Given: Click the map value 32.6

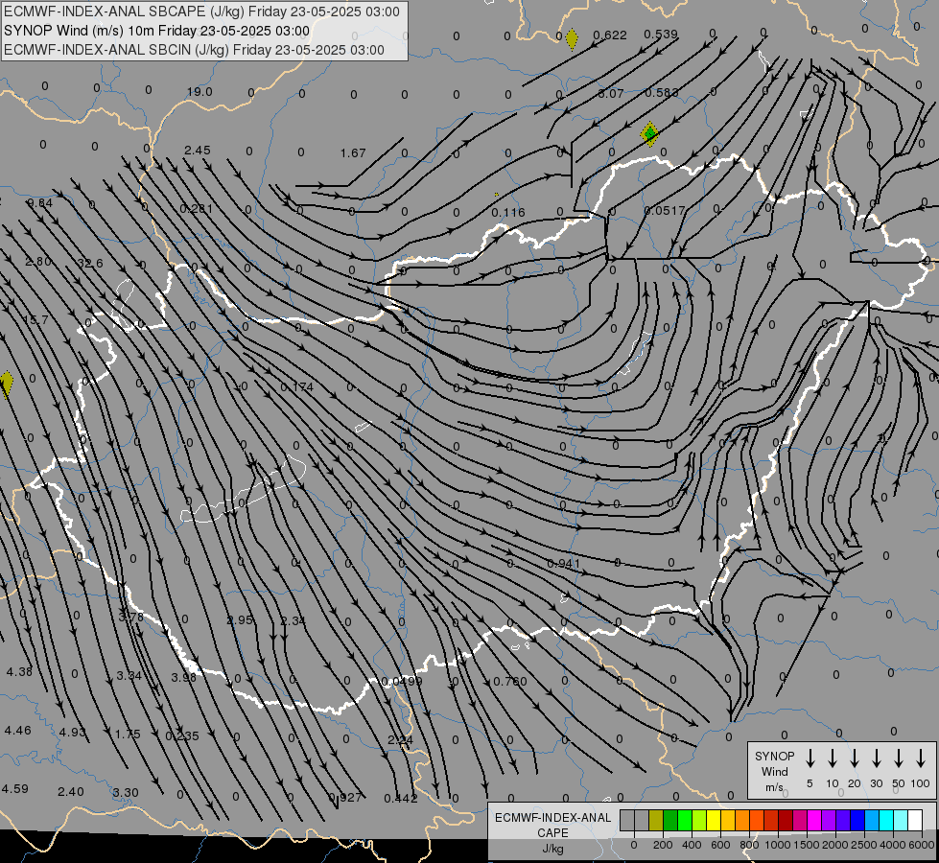Looking at the screenshot, I should coord(90,263).
